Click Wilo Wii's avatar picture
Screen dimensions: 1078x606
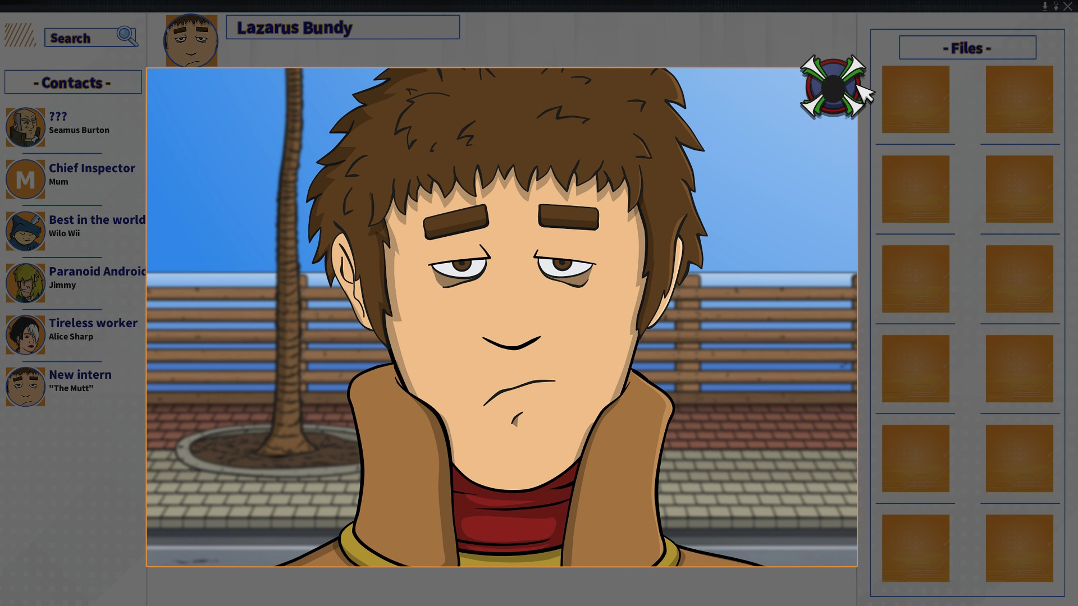tap(25, 231)
